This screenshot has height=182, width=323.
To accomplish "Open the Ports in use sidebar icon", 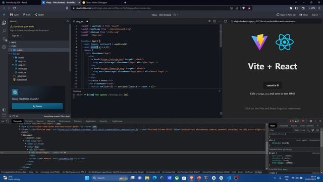I will 4,39.
